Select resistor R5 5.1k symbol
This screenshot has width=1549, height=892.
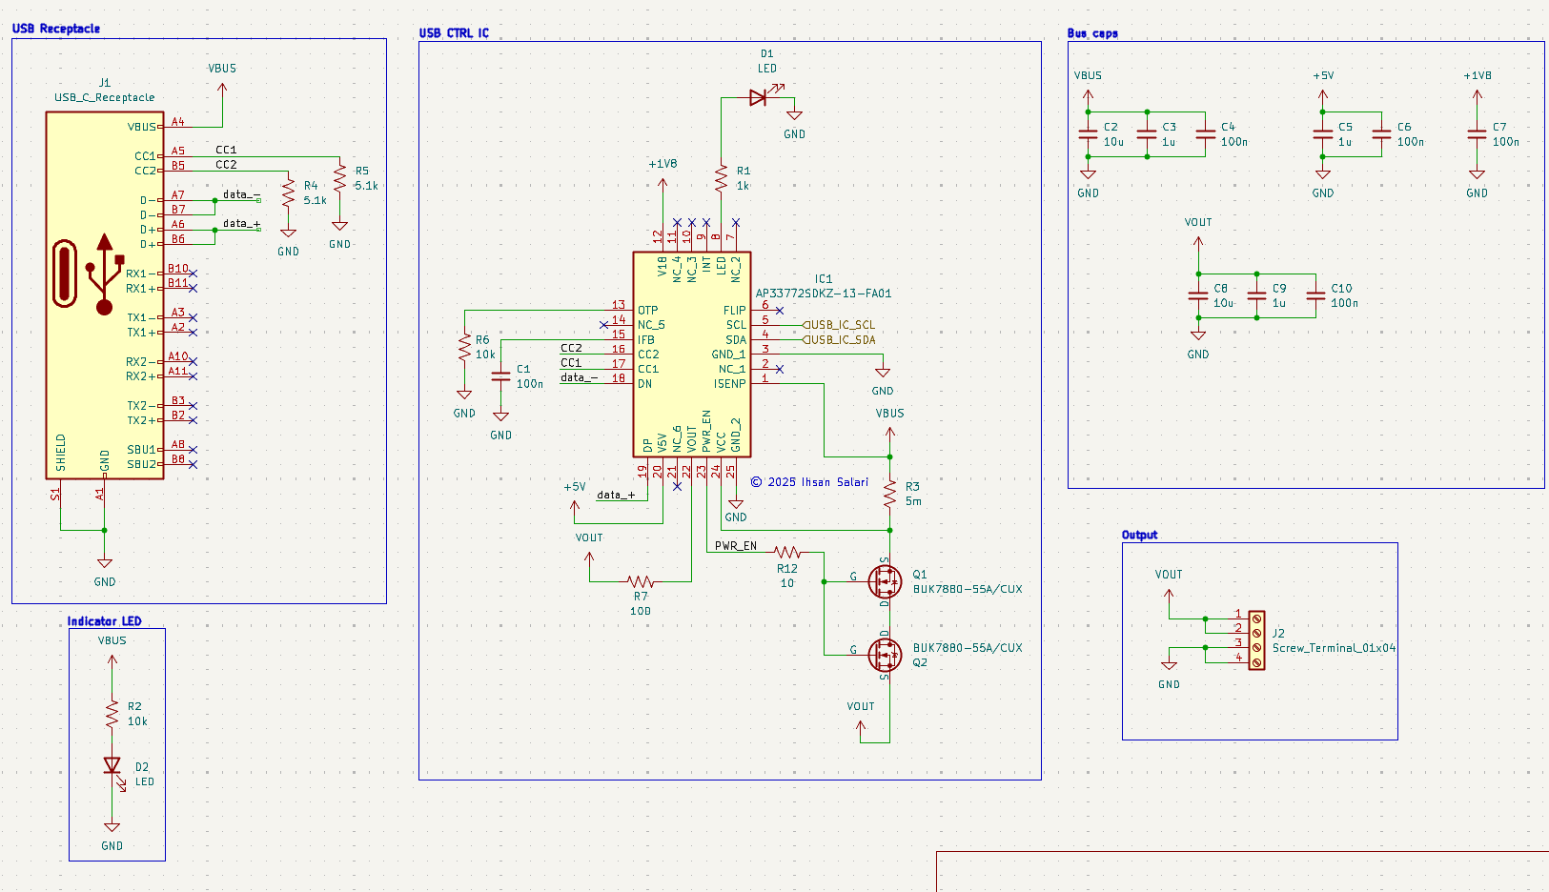pyautogui.click(x=339, y=177)
